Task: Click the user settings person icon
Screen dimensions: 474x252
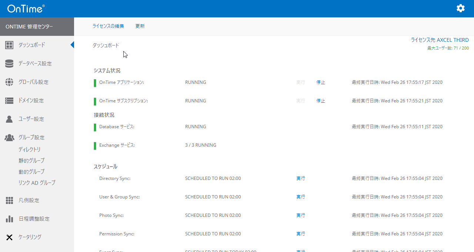Action: (x=9, y=119)
